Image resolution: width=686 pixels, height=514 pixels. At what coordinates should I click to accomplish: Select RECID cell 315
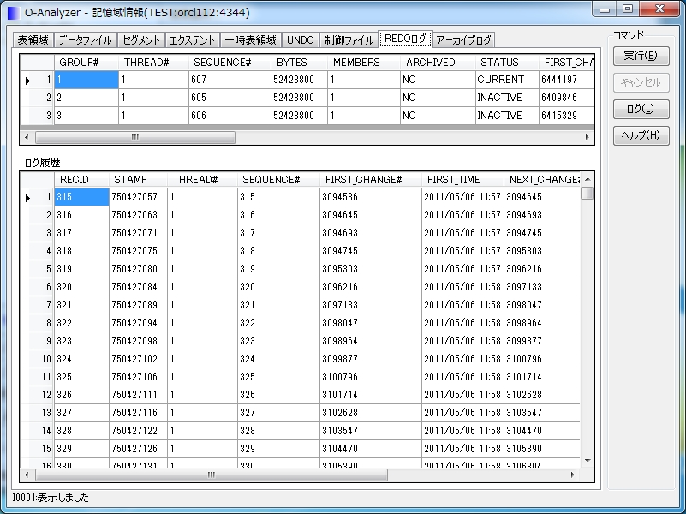coord(81,197)
